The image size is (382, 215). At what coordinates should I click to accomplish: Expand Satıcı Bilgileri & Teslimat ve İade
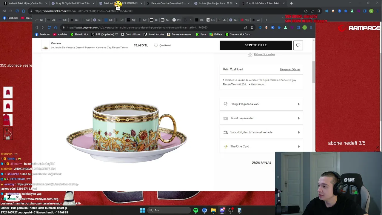coord(261,132)
